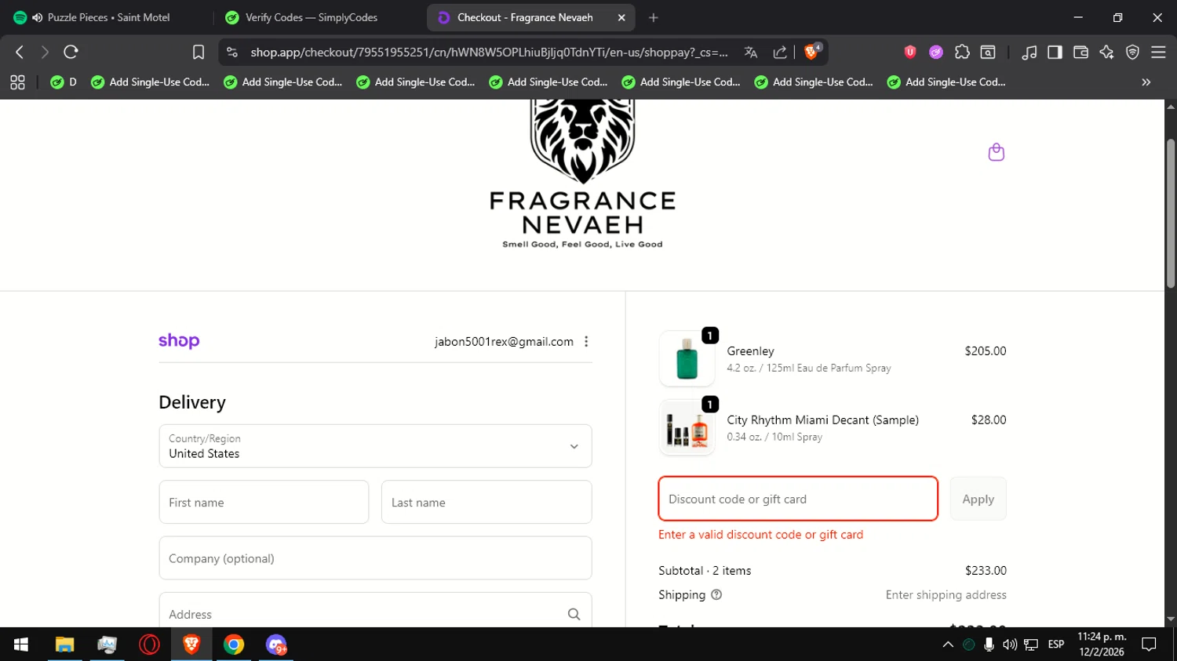Toggle the browser sidebar panel icon
Viewport: 1177px width, 661px height.
[x=1055, y=52]
